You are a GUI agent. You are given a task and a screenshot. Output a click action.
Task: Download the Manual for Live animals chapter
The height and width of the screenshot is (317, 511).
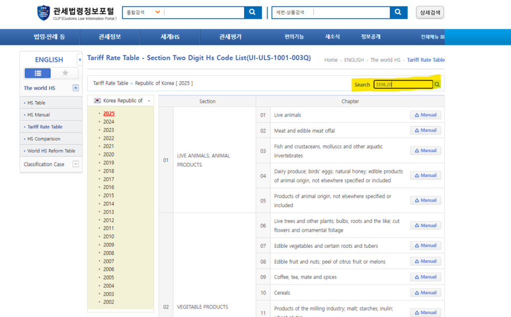click(x=425, y=115)
